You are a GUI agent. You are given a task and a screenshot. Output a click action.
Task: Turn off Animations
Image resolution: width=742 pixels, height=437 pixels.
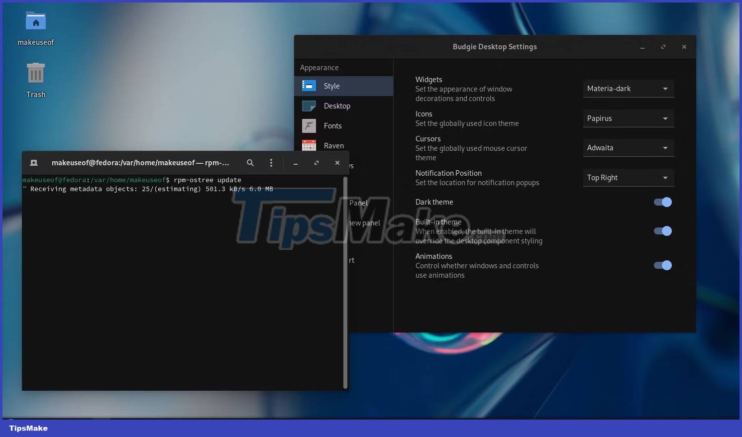(662, 265)
